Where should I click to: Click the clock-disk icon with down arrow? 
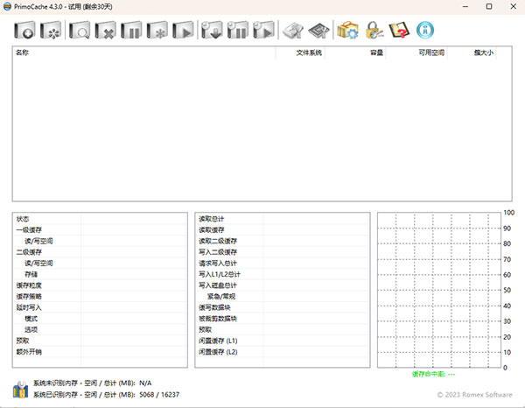(212, 30)
